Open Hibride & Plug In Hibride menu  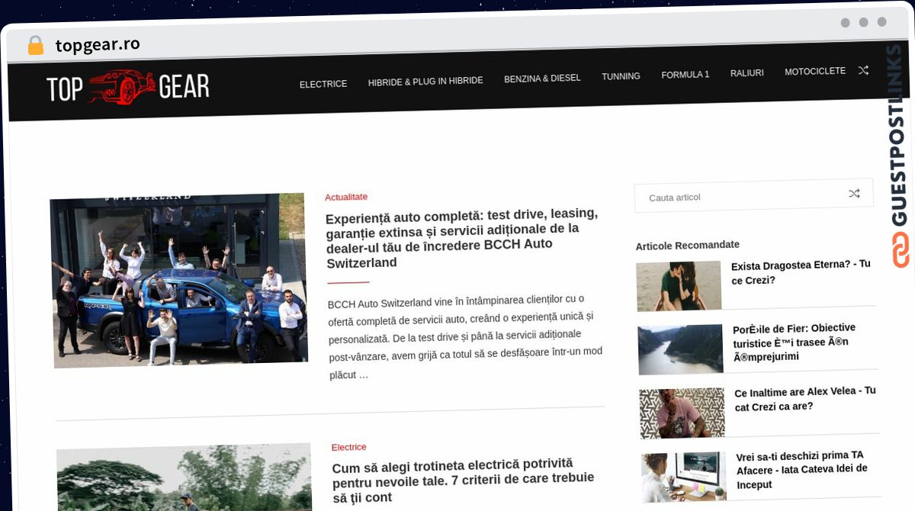click(x=425, y=81)
